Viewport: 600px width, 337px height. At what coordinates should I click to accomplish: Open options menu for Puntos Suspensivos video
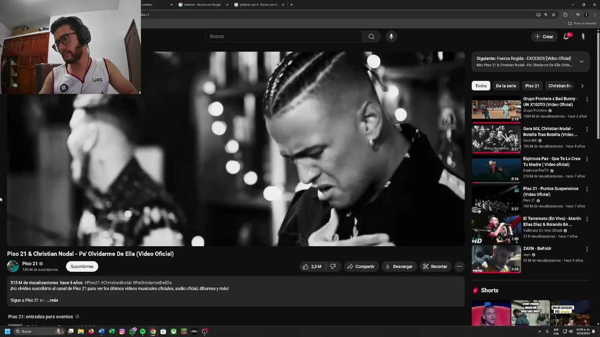(587, 189)
